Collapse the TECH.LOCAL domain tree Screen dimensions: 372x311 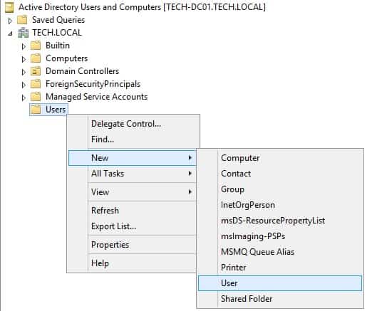coord(10,33)
